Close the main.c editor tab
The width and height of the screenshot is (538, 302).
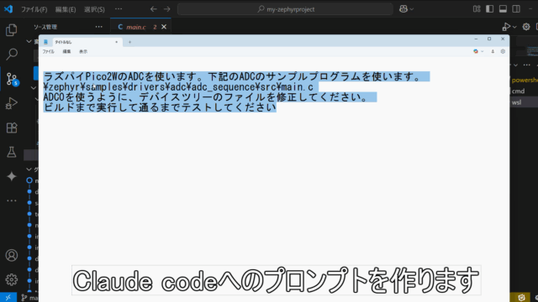pos(164,27)
